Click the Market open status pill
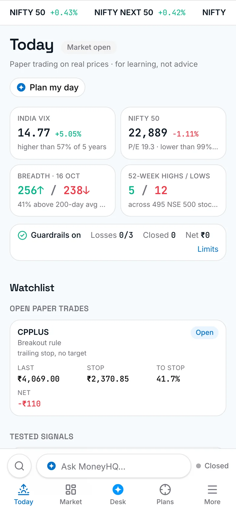Image resolution: width=236 pixels, height=512 pixels. 89,47
